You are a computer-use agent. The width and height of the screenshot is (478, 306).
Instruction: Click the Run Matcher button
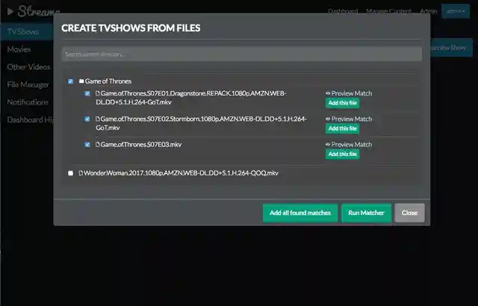(x=366, y=213)
